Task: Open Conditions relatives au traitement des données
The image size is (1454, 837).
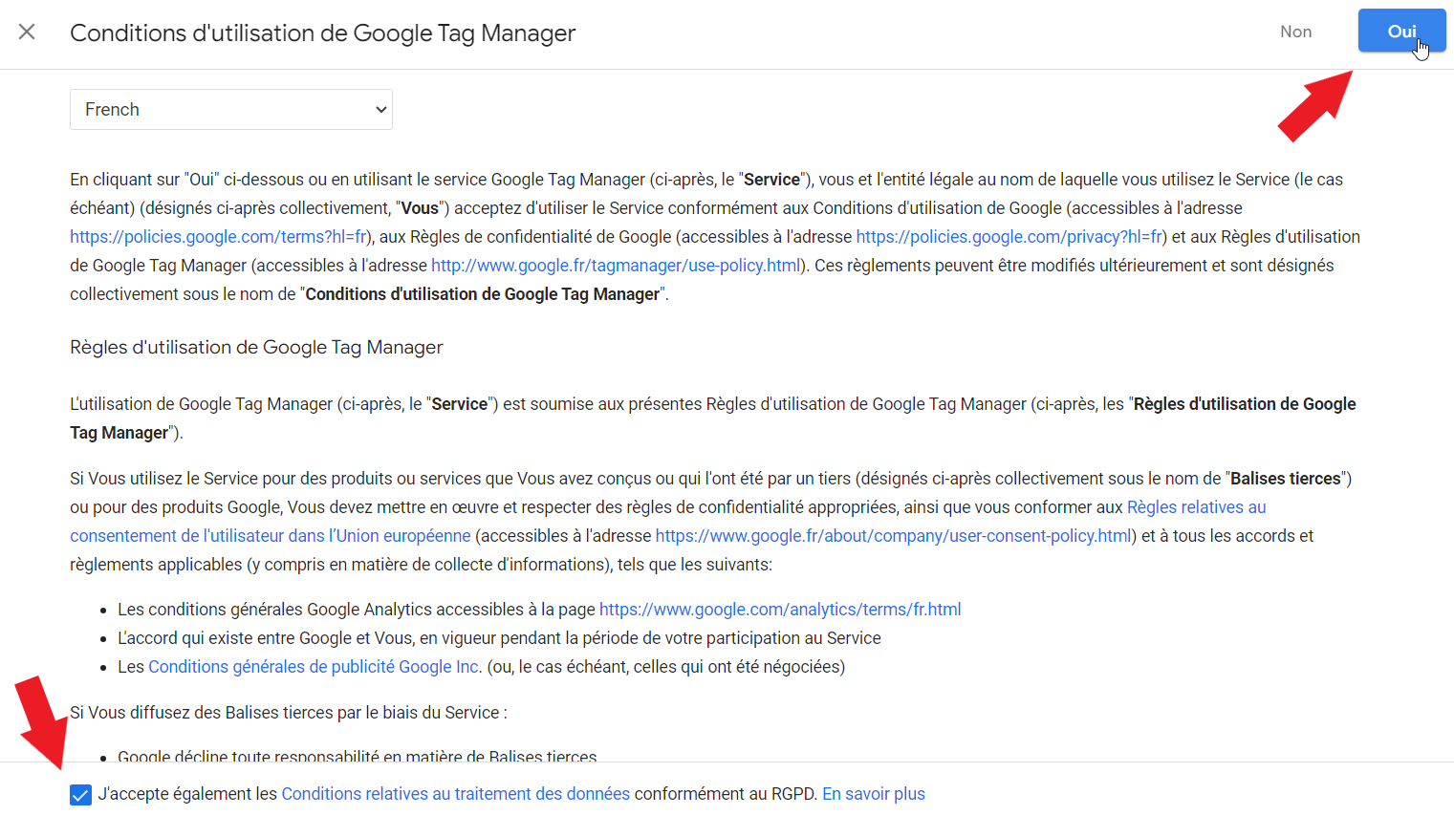Action: click(456, 794)
